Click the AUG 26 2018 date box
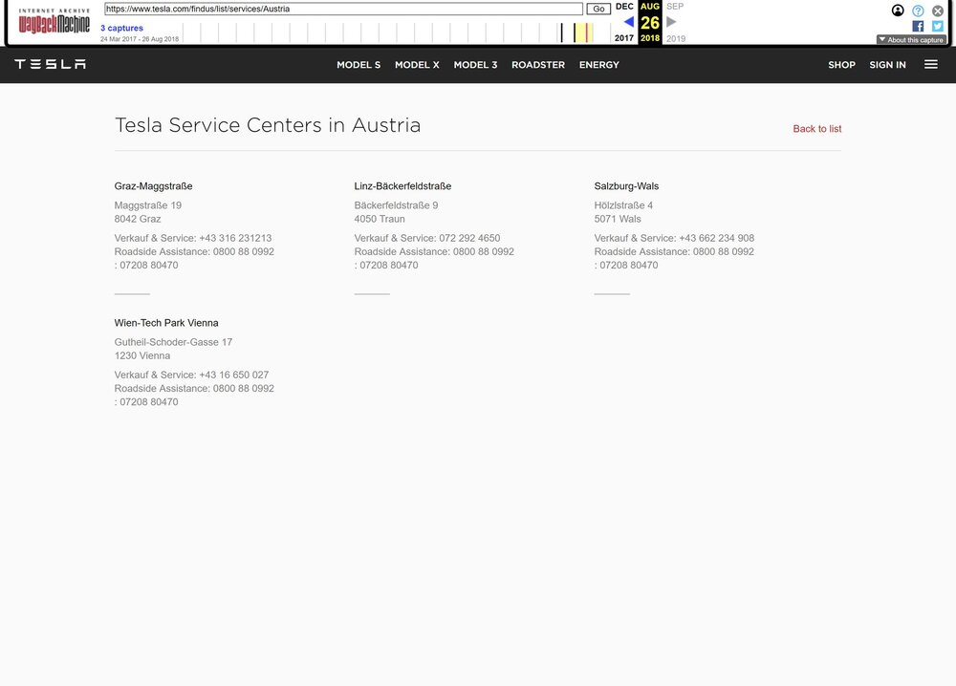This screenshot has width=956, height=686. pyautogui.click(x=650, y=23)
